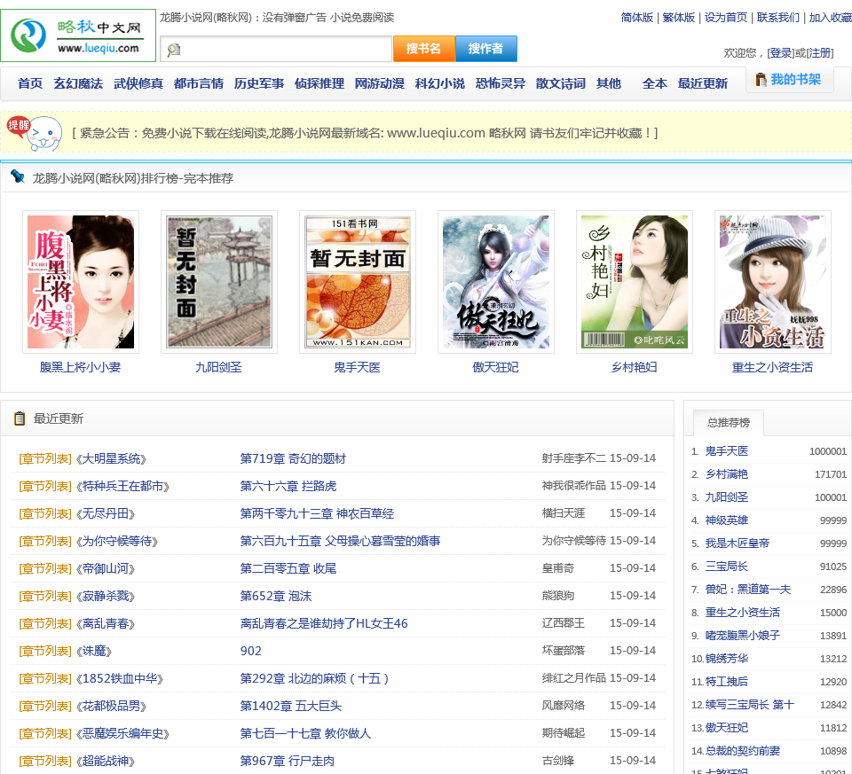
Task: Open 其他 category
Action: [x=609, y=83]
